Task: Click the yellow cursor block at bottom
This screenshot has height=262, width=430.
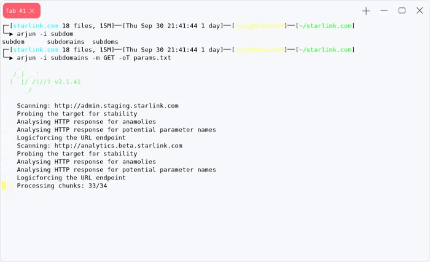Action: pos(4,186)
